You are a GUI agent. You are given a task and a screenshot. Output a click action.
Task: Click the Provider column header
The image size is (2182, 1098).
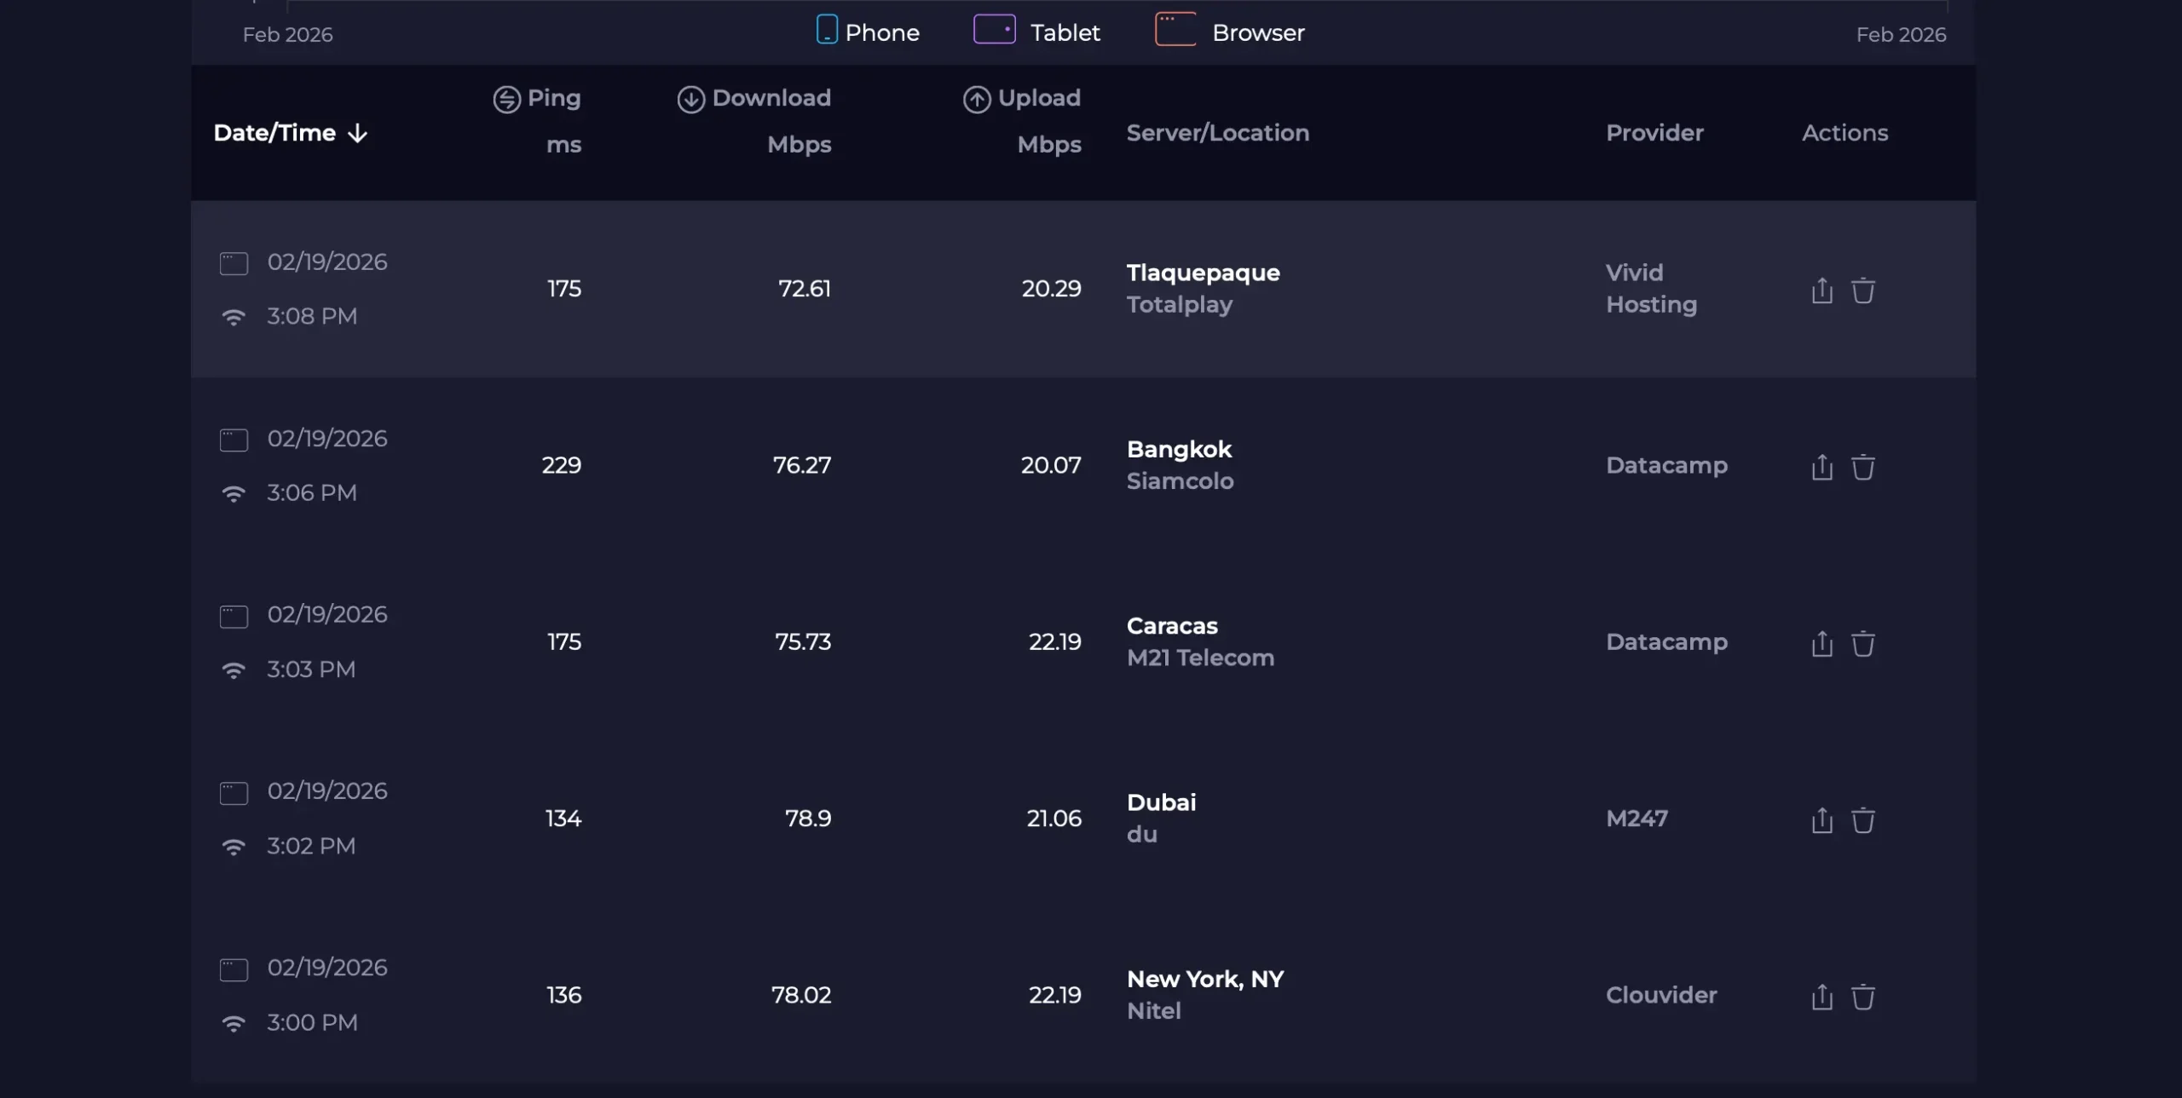pyautogui.click(x=1654, y=133)
